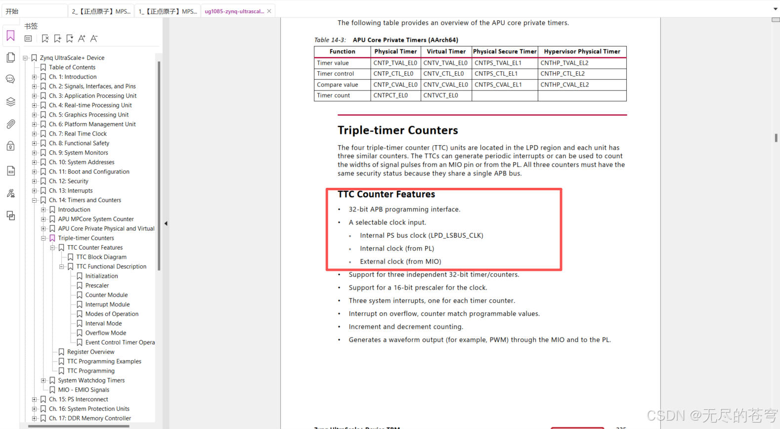
Task: Go to MIO - EMIO Signals bookmark
Action: pyautogui.click(x=84, y=390)
